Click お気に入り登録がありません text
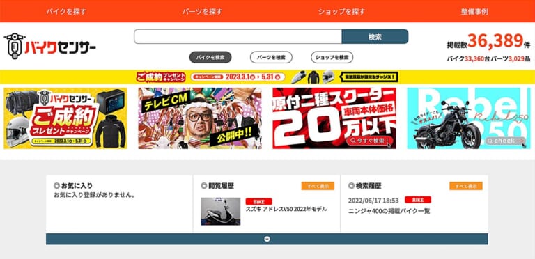The image size is (535, 259). [x=94, y=195]
